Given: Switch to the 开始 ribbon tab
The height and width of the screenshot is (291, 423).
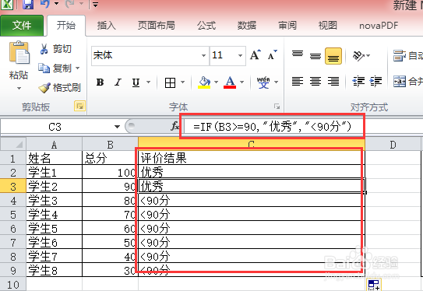Looking at the screenshot, I should coord(66,26).
